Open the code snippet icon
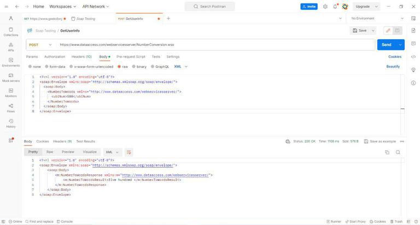 [x=413, y=57]
